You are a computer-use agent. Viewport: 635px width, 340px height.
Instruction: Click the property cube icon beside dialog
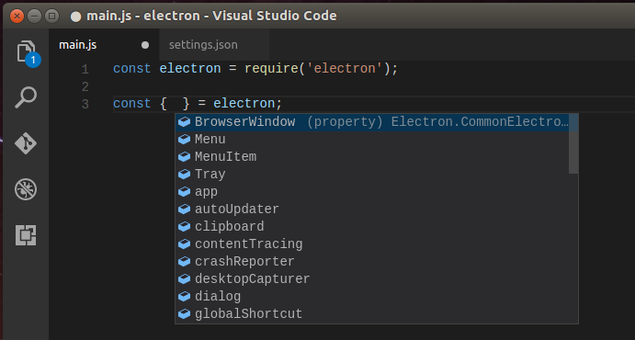(185, 296)
